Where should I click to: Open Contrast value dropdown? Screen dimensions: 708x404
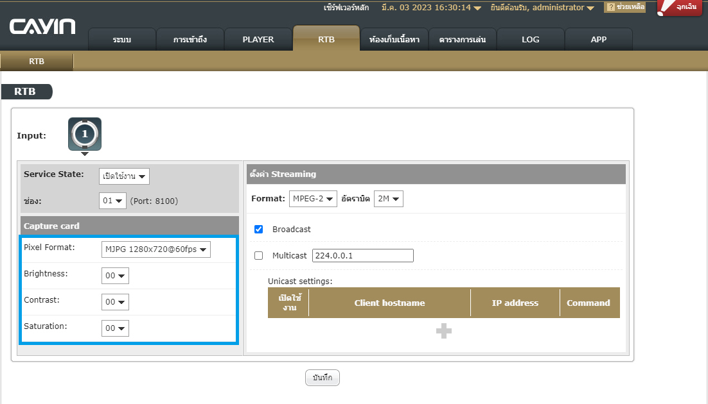pos(115,301)
